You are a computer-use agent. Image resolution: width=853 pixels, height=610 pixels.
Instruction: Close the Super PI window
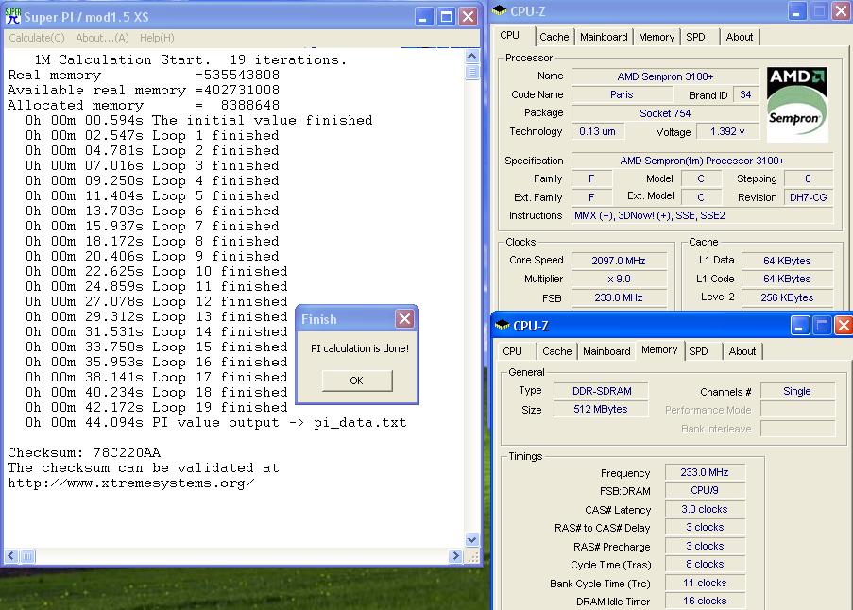468,17
